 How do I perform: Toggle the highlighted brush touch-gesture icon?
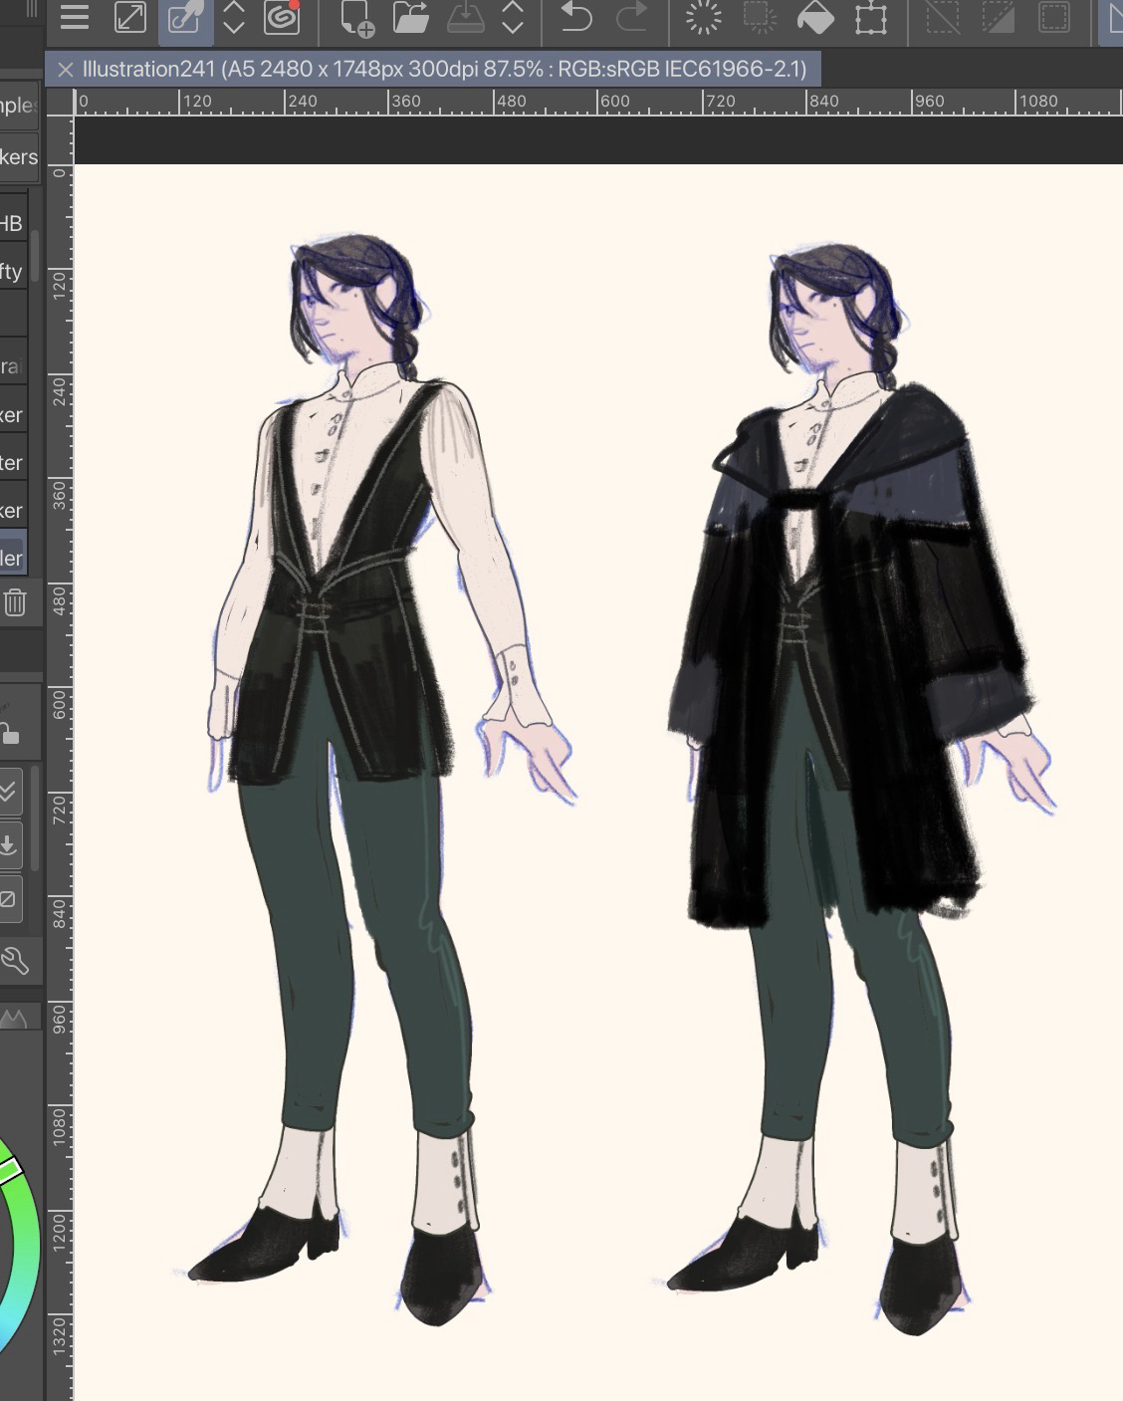pos(184,17)
